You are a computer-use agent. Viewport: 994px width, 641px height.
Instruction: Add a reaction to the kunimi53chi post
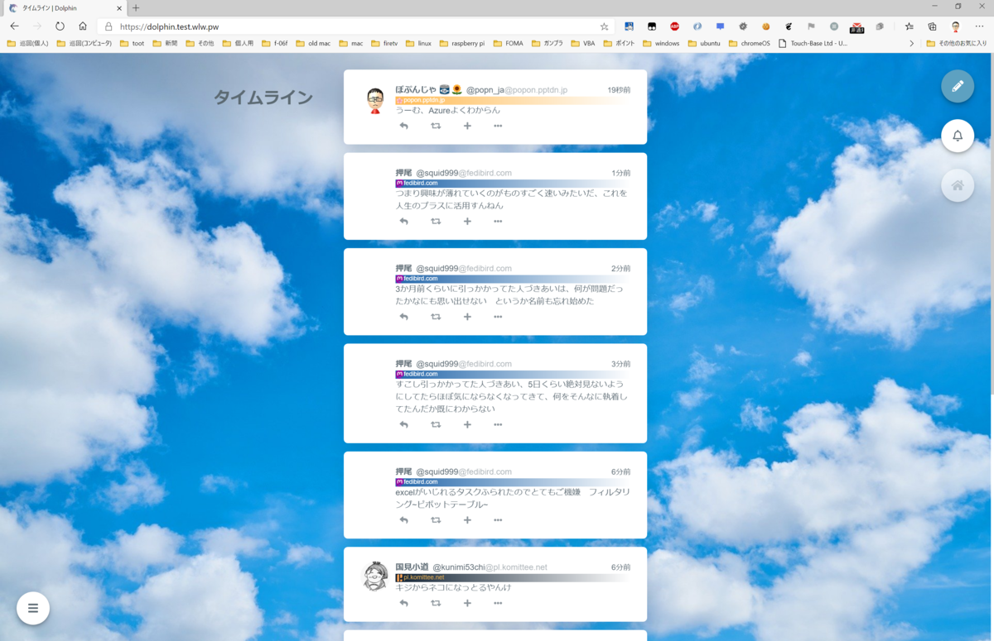pos(467,603)
